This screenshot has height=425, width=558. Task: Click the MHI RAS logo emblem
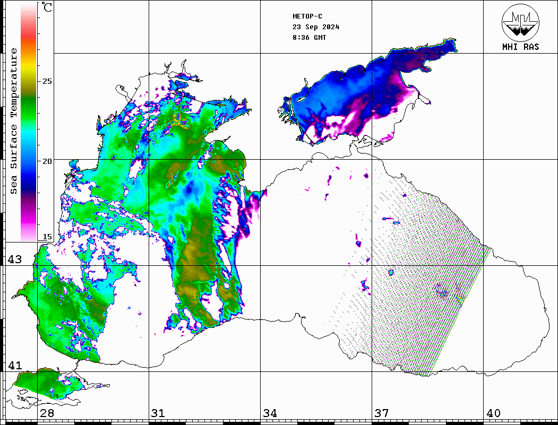(521, 22)
